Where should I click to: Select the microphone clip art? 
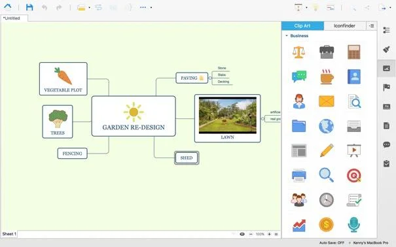(x=354, y=225)
